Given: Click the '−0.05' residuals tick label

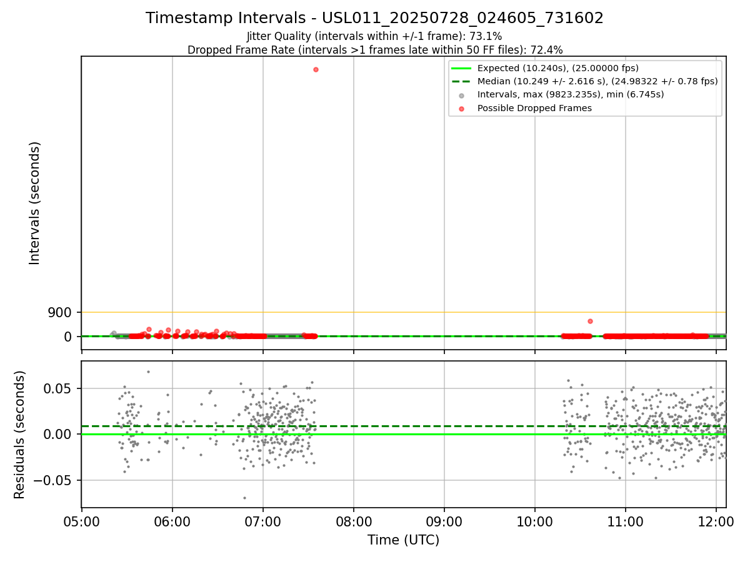Looking at the screenshot, I should (x=52, y=480).
